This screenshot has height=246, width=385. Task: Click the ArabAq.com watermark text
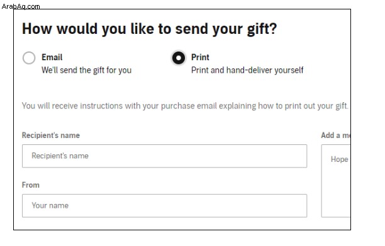(x=21, y=6)
